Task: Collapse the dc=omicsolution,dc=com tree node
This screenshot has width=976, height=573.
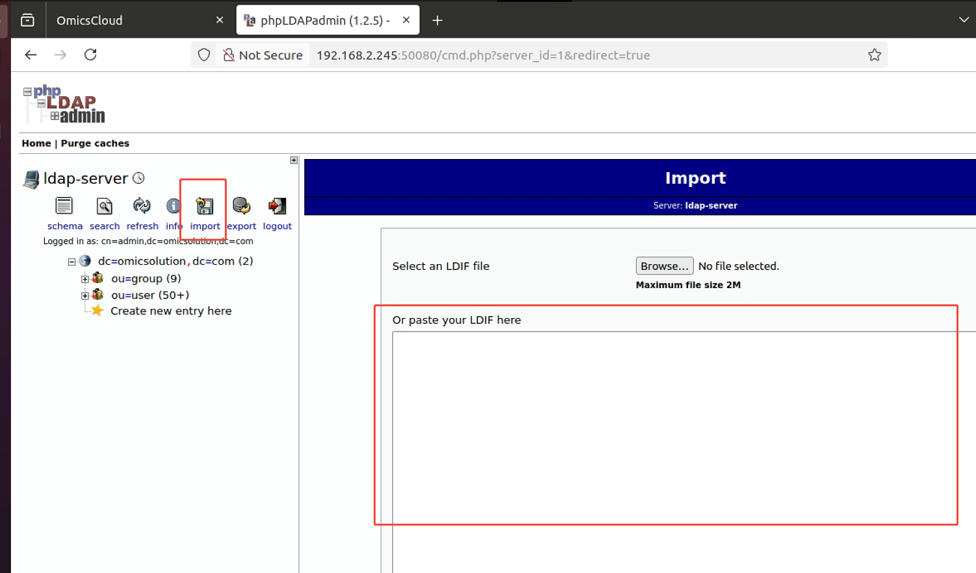Action: coord(72,262)
